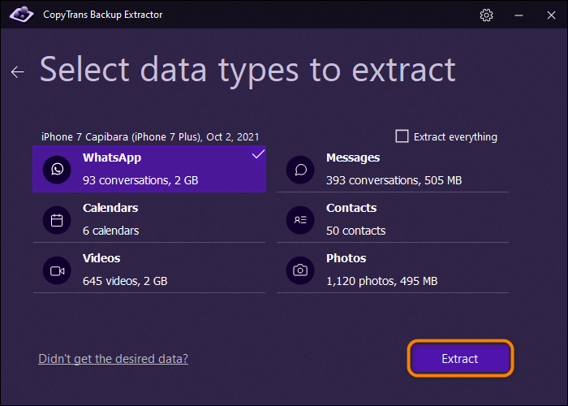Go back using the left arrow
The width and height of the screenshot is (568, 406).
tap(17, 71)
